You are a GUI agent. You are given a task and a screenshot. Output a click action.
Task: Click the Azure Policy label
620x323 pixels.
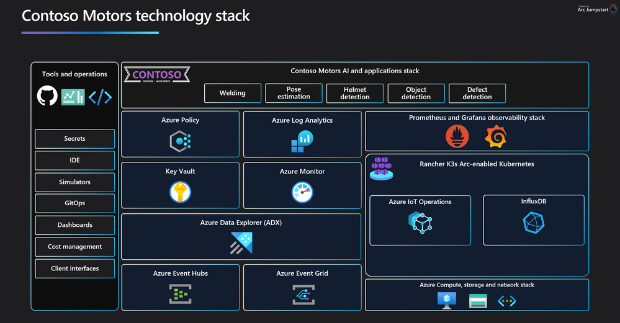point(181,120)
